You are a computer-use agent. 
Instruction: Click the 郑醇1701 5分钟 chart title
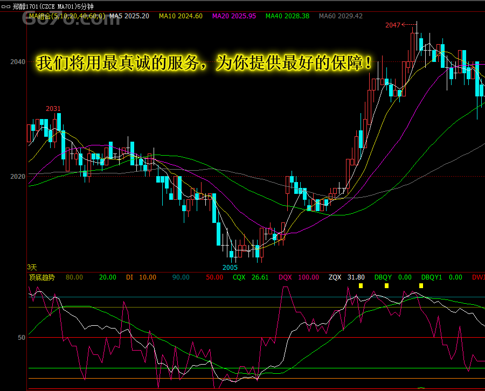(x=53, y=6)
